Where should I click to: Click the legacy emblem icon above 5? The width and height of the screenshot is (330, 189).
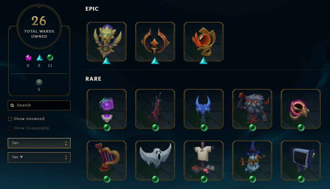[39, 82]
